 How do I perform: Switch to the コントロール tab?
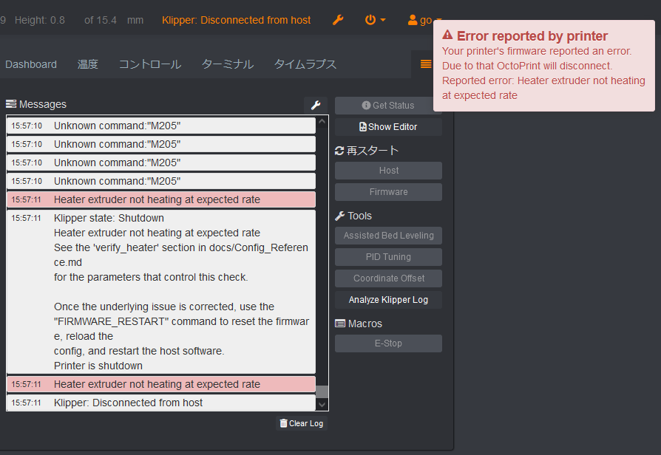pyautogui.click(x=150, y=64)
